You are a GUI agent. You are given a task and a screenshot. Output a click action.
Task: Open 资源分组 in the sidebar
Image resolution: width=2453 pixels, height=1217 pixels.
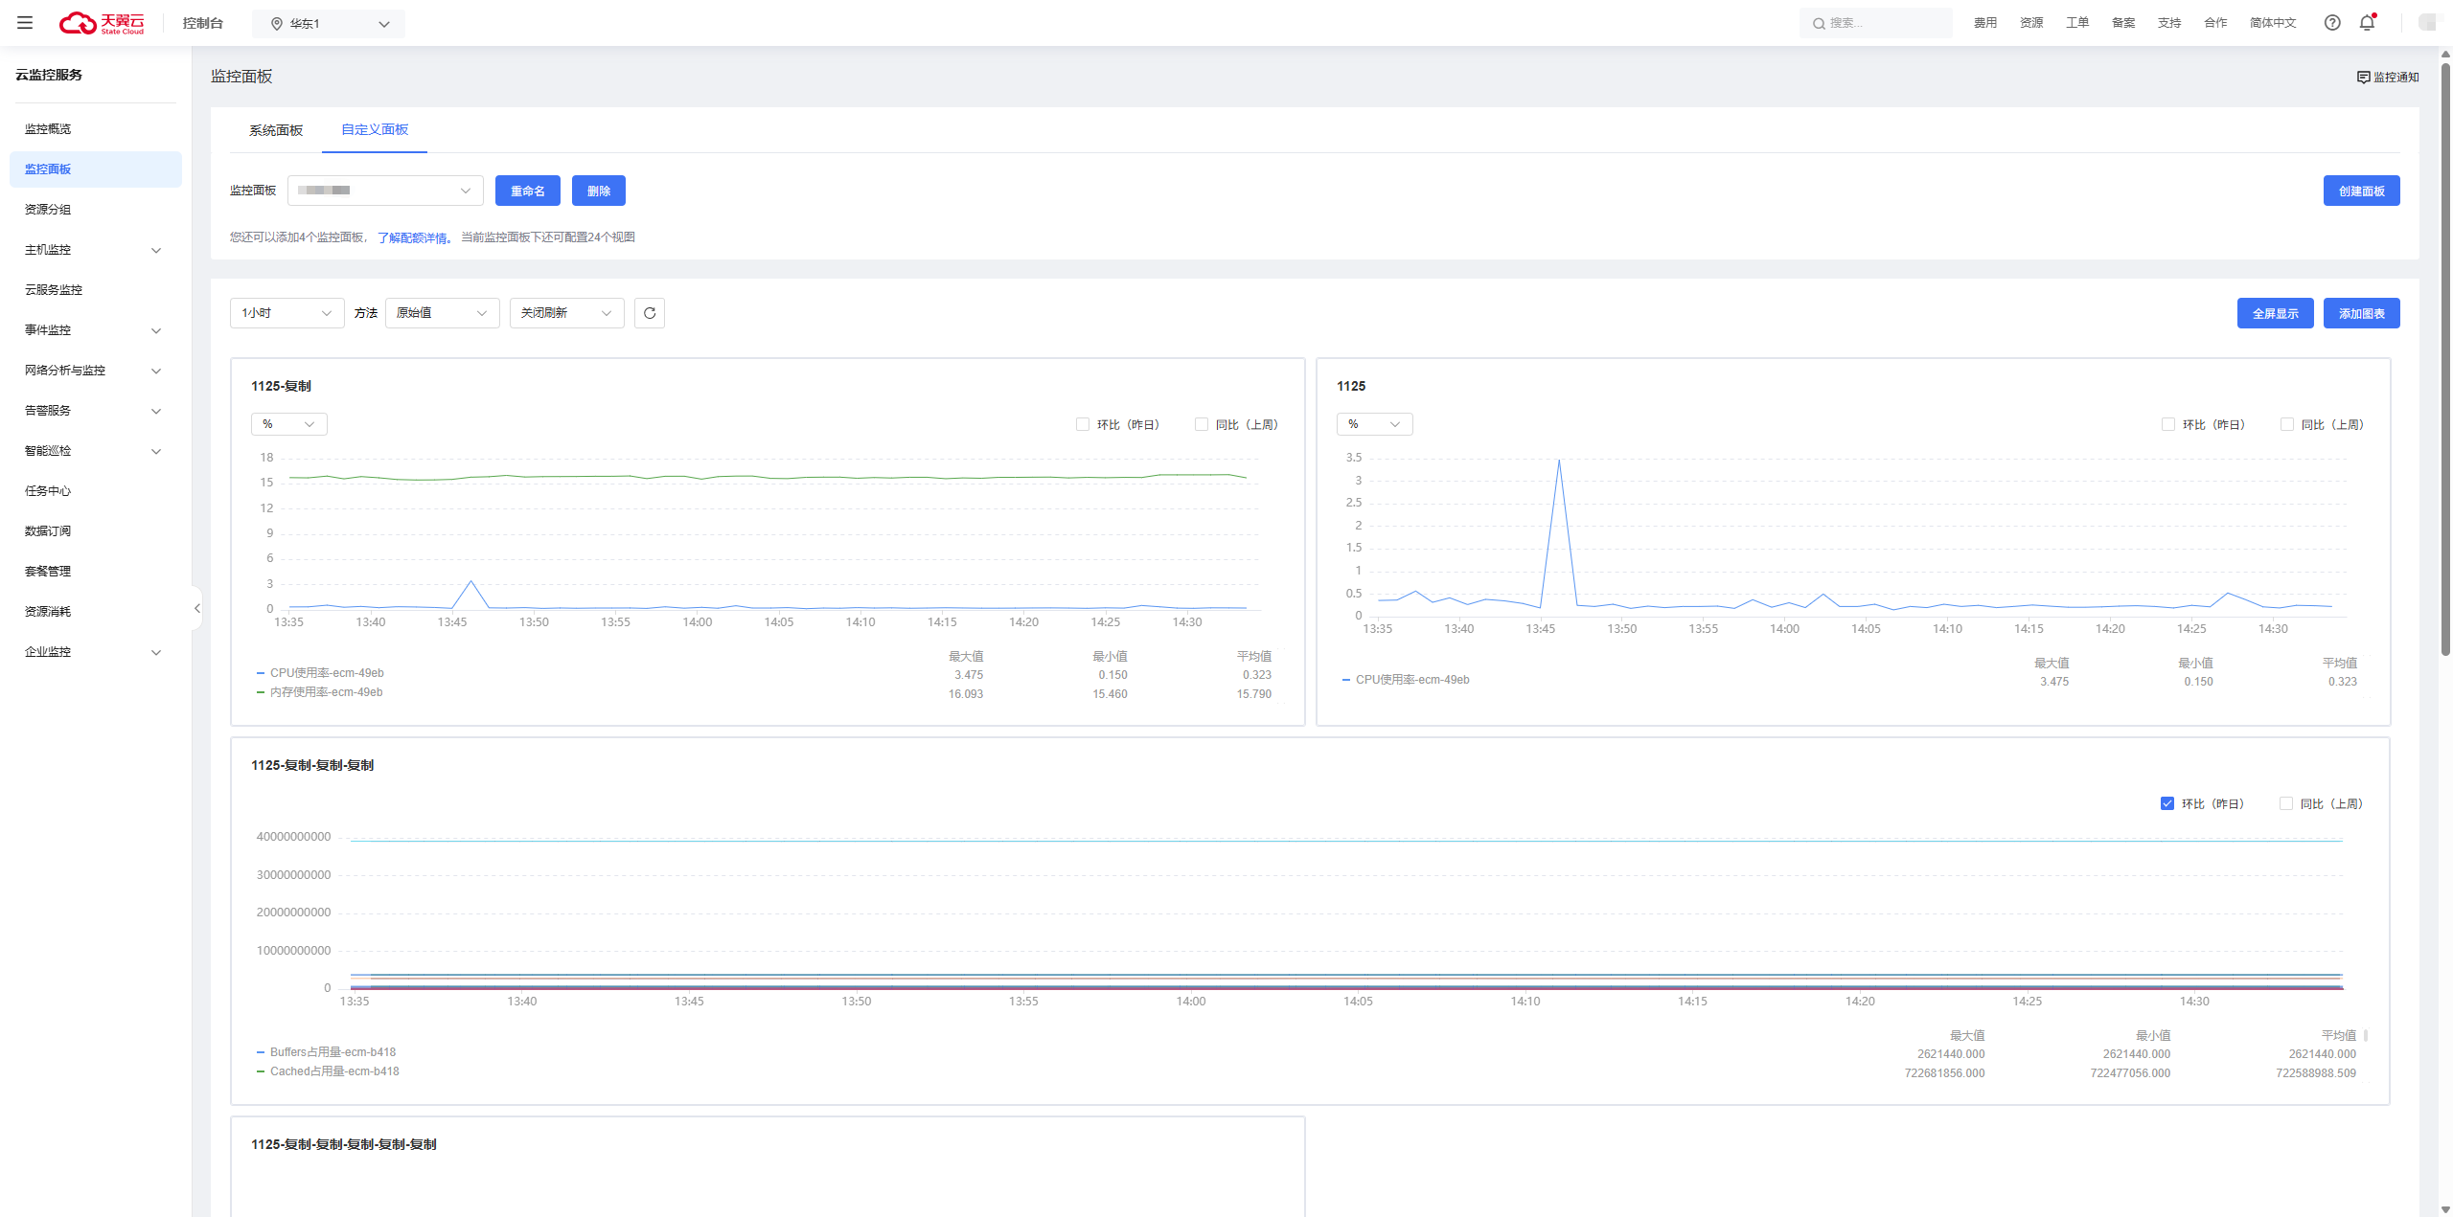click(48, 210)
